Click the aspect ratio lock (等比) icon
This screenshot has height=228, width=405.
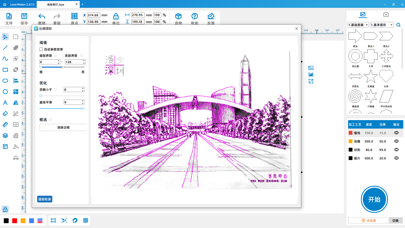[x=116, y=16]
